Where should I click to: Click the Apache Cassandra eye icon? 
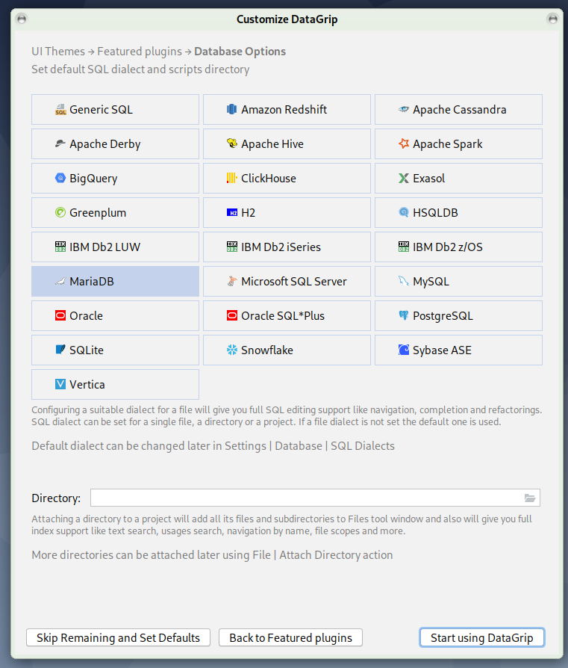[403, 110]
